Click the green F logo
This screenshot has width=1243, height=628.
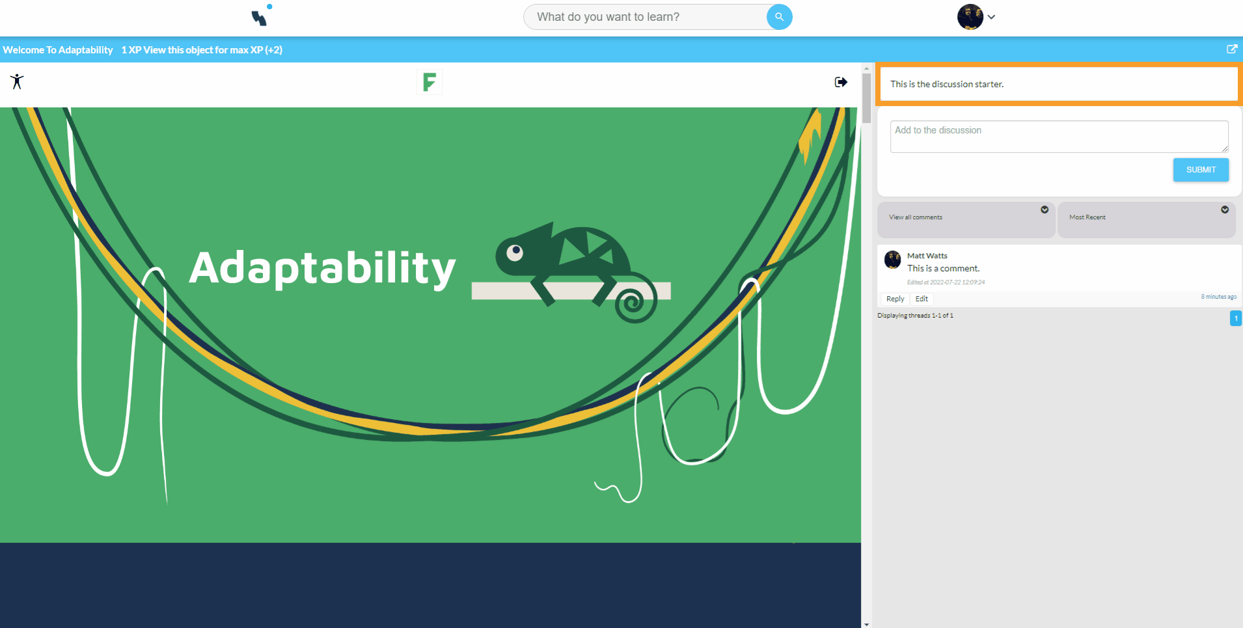429,82
